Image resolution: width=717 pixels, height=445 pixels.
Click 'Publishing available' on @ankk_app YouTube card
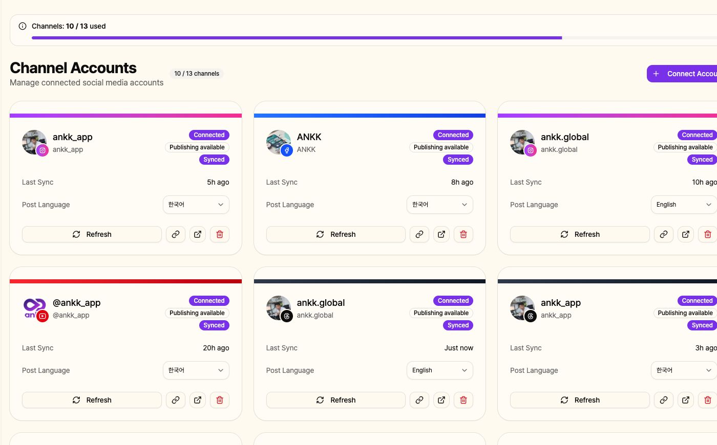tap(197, 313)
